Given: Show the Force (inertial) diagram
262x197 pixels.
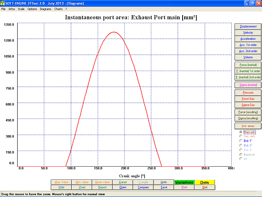Looking at the screenshot, I should point(248,65).
